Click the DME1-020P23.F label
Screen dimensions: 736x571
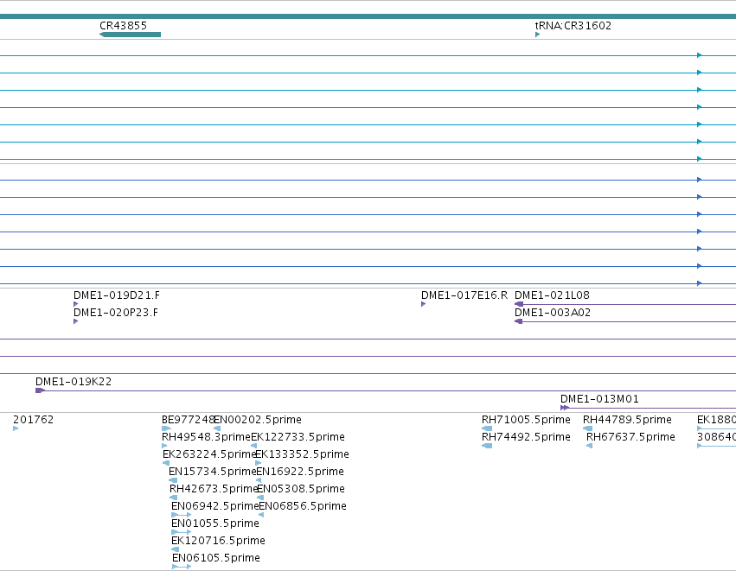[116, 312]
